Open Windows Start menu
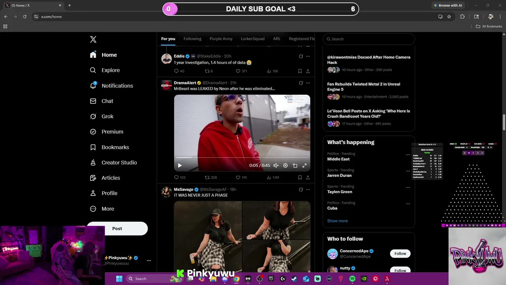This screenshot has height=285, width=506. (119, 279)
